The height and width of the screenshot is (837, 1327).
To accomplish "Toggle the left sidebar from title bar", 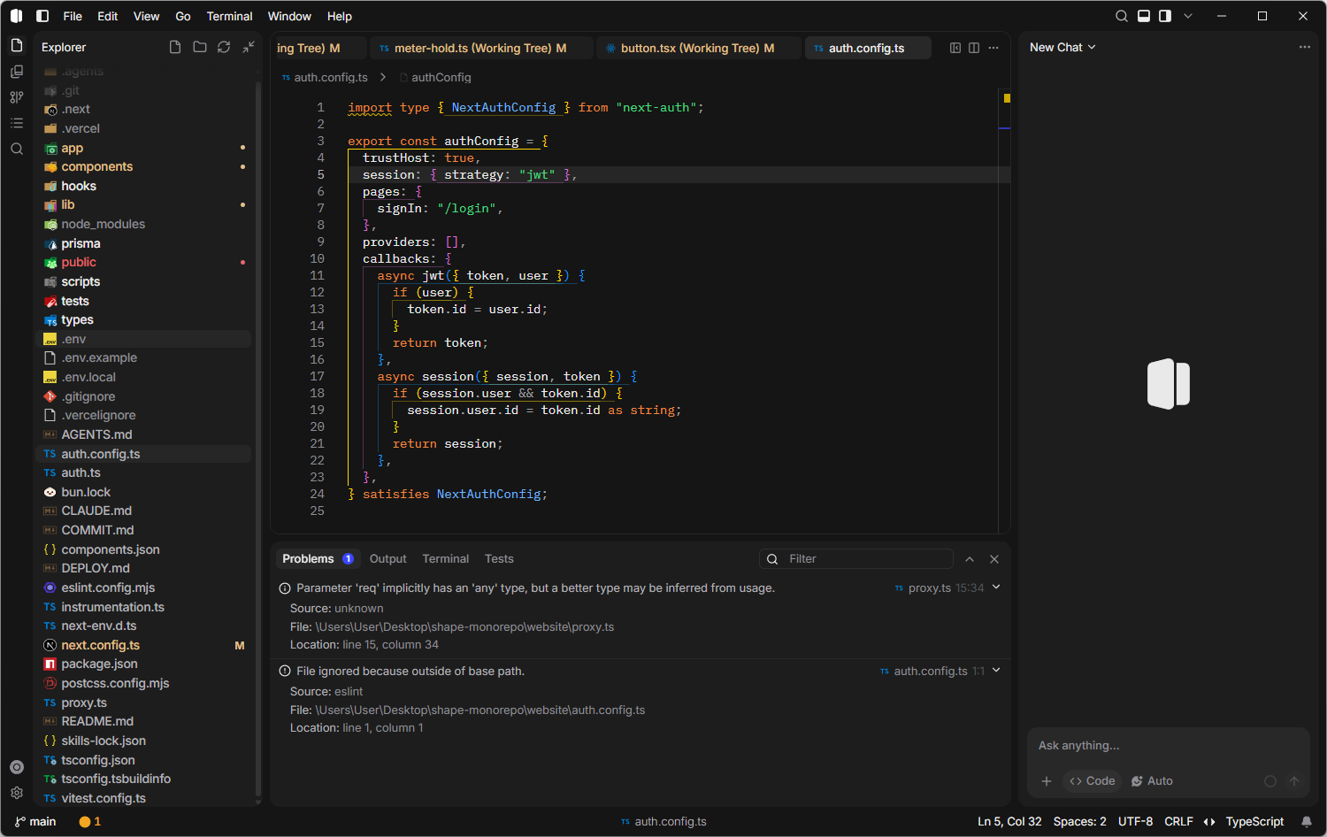I will click(42, 16).
